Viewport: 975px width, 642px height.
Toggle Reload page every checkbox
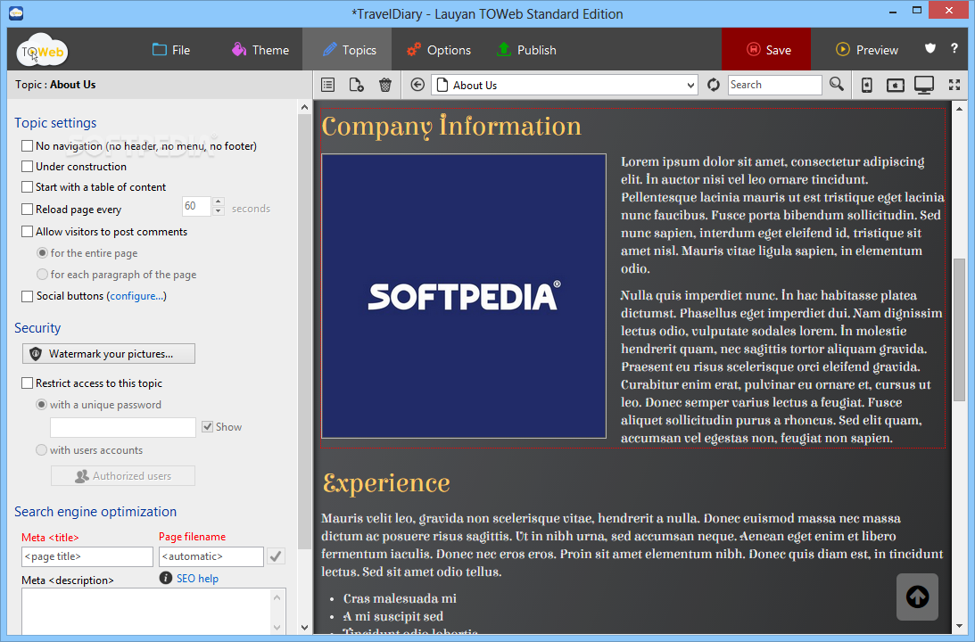[x=28, y=210]
